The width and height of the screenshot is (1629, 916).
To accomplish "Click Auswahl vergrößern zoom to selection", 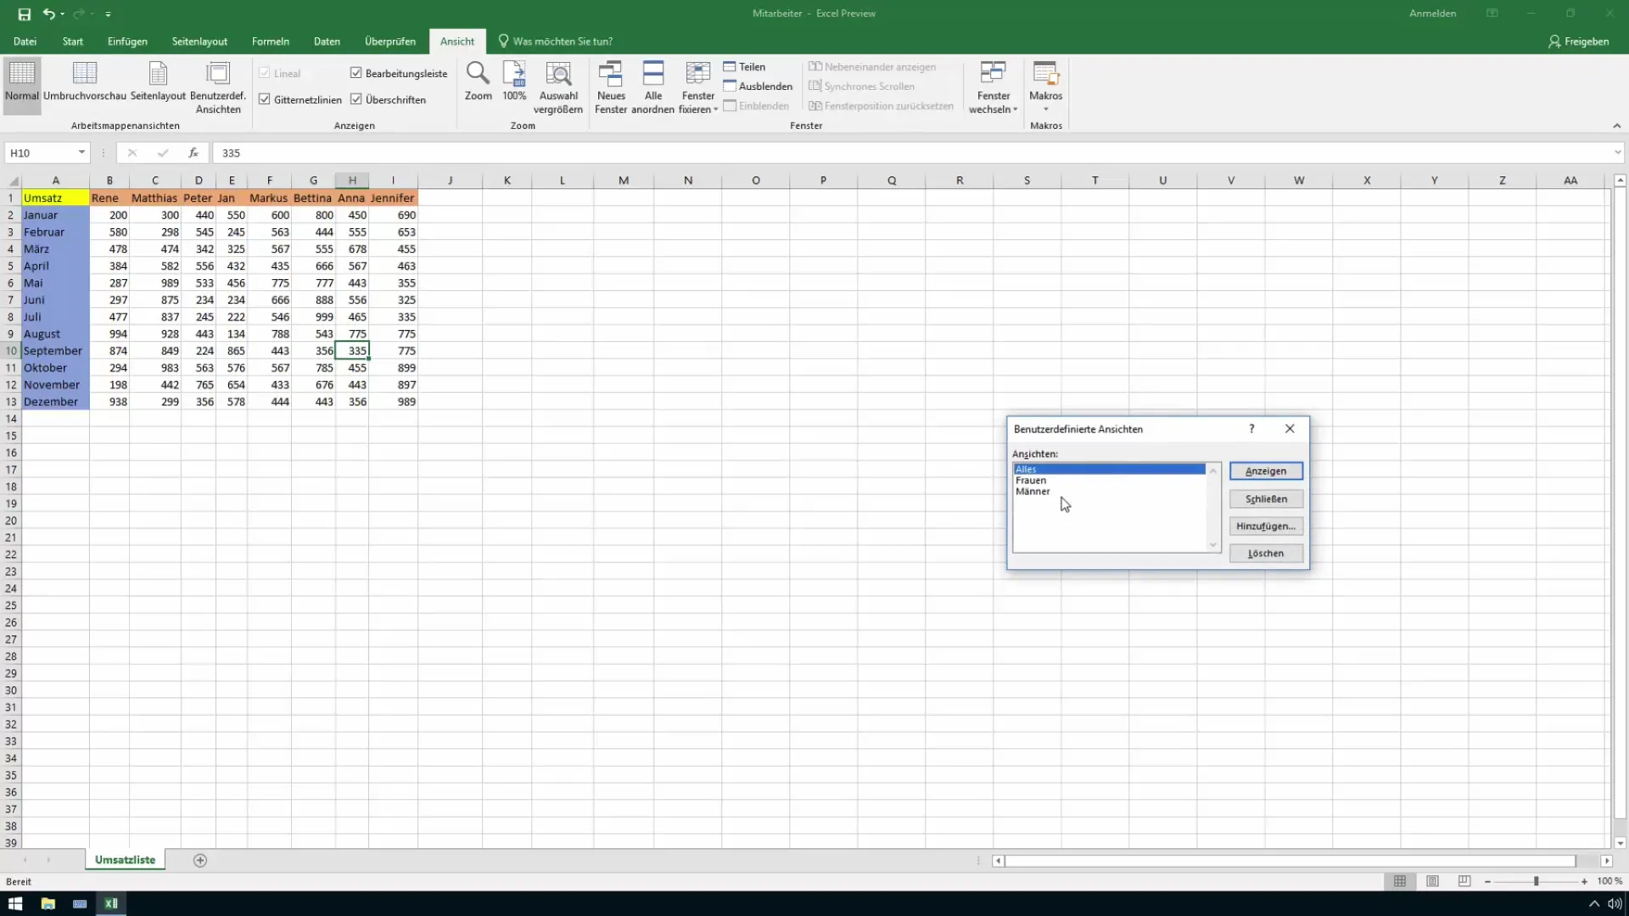I will coord(558,87).
